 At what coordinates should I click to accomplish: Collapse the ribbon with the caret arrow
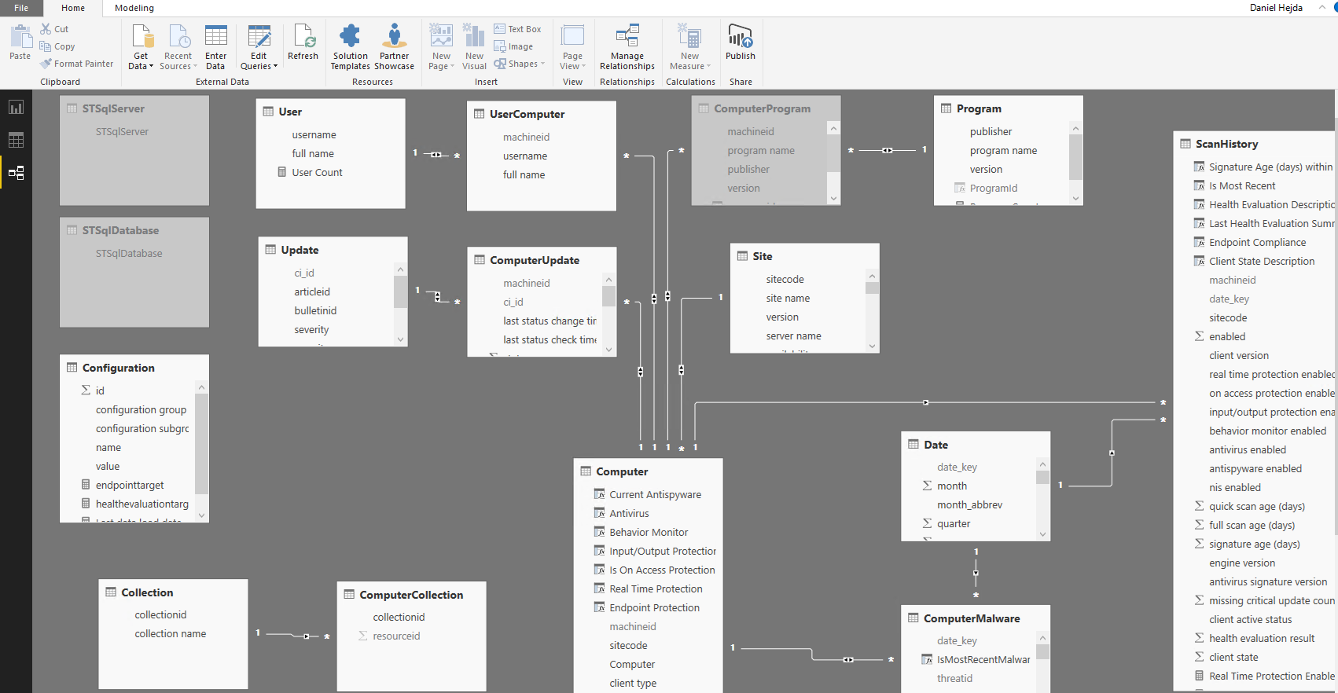[x=1322, y=8]
